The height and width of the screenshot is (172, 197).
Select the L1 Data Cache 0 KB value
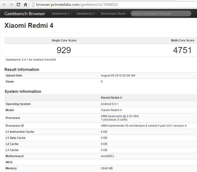(104, 138)
